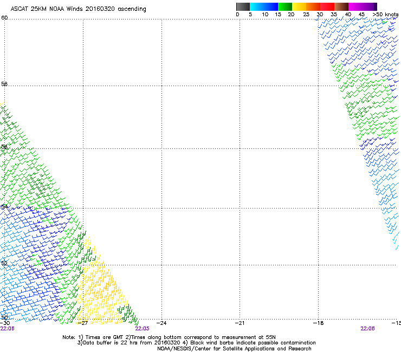Click the purple time 22:06 near -18
Screen dimensions: 401x352
tap(367, 329)
